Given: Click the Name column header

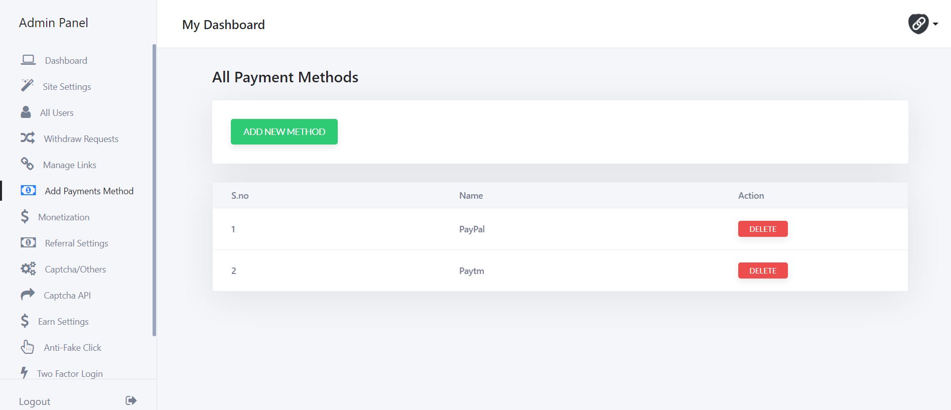Looking at the screenshot, I should pyautogui.click(x=471, y=196).
